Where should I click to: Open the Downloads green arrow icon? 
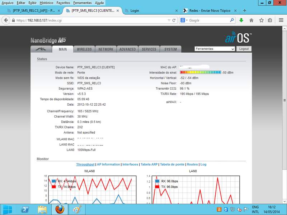pyautogui.click(x=241, y=20)
